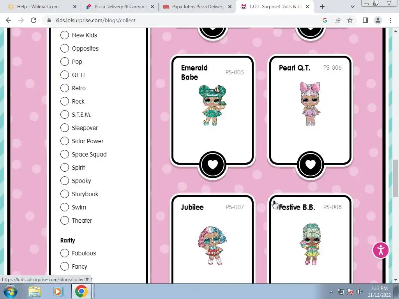Favorite Emerald Babe with heart icon

coord(213,165)
